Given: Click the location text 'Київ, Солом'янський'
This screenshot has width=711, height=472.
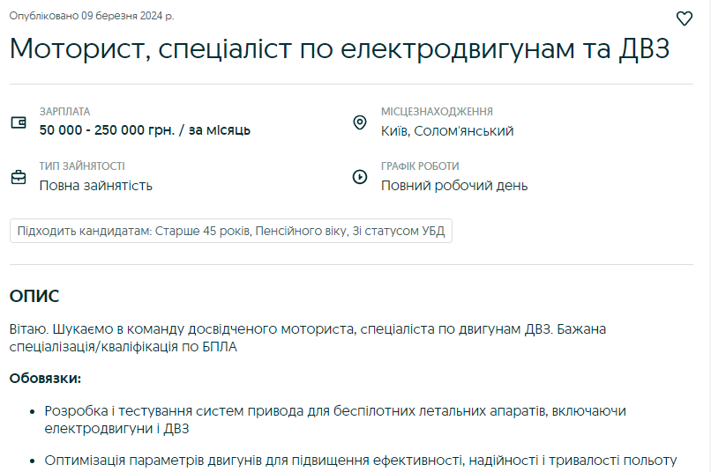Looking at the screenshot, I should [447, 131].
